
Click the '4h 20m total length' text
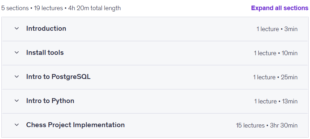94,8
